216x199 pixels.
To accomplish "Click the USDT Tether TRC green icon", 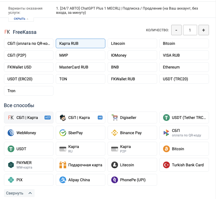I will (166, 118).
